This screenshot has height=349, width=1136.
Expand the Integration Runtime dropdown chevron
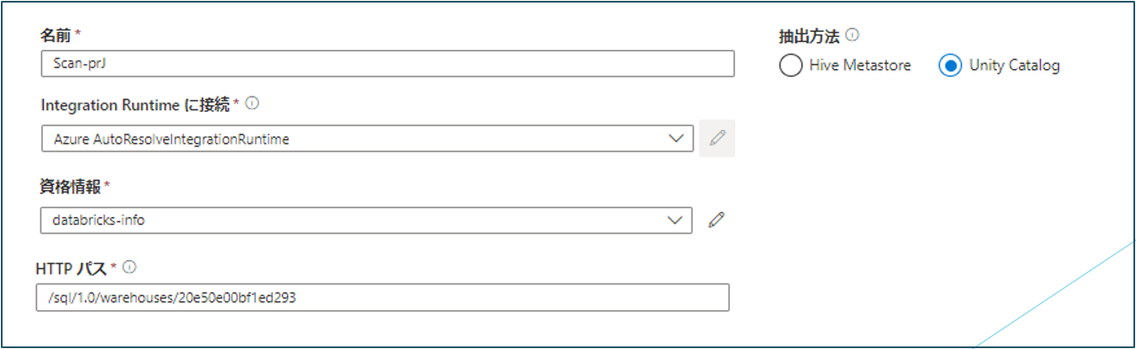coord(676,139)
